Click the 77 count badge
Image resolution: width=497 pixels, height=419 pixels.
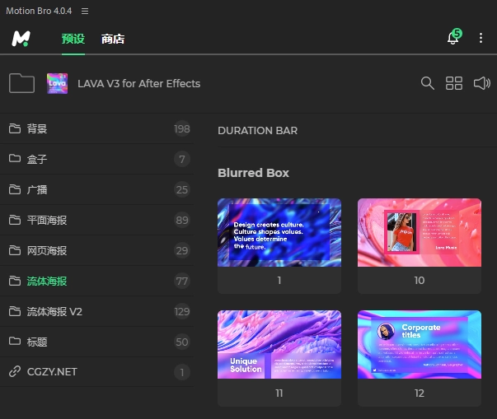click(182, 281)
